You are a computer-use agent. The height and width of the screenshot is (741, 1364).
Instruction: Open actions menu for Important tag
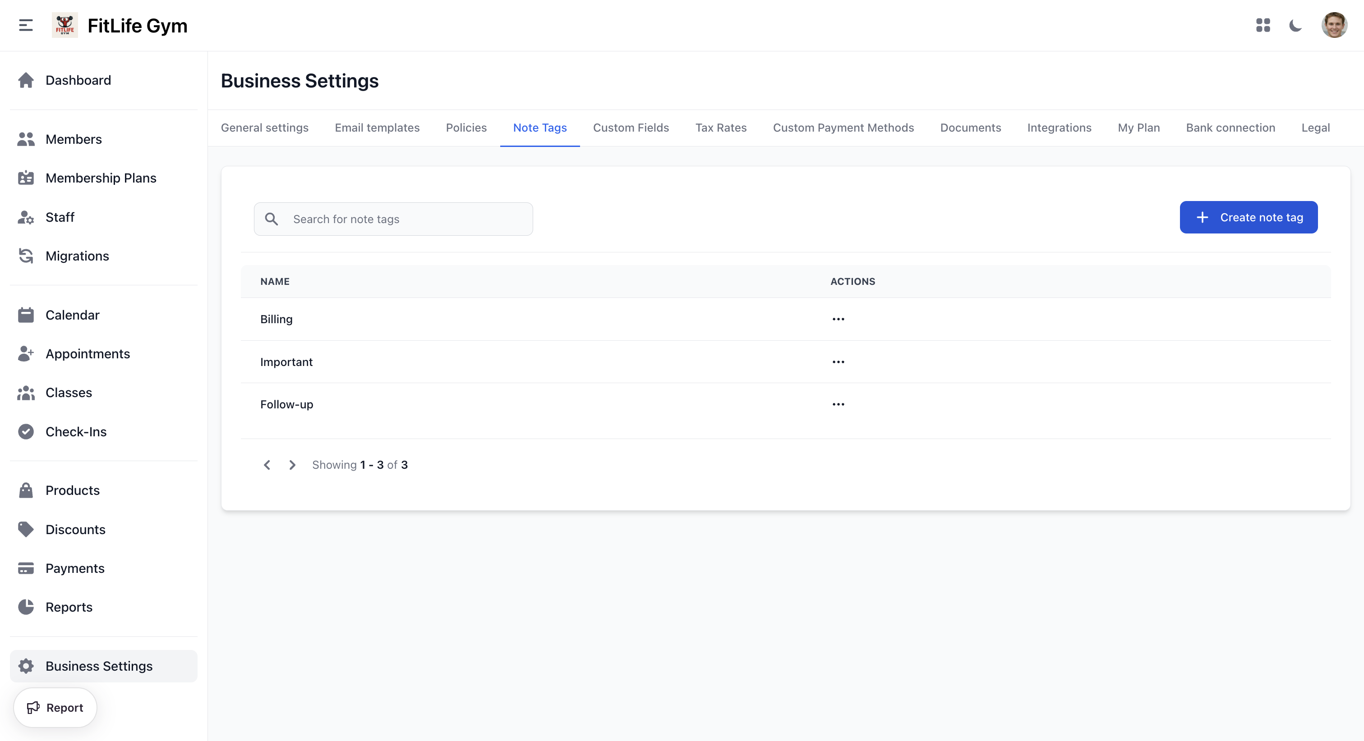(x=838, y=361)
